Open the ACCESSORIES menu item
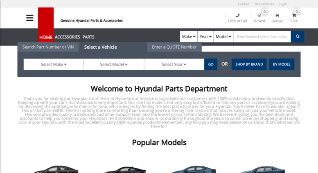The image size is (318, 173). [68, 37]
